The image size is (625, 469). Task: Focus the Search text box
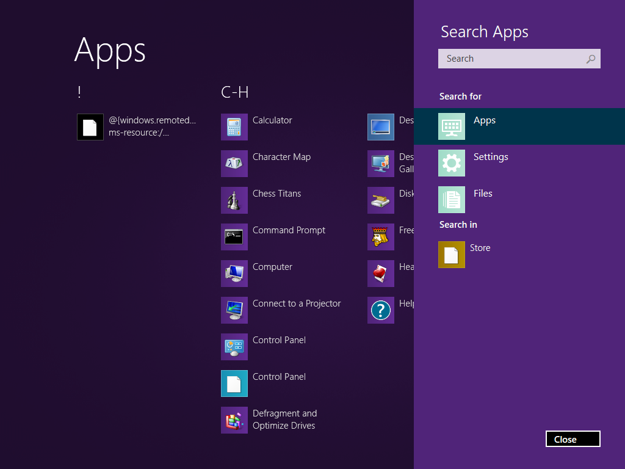pyautogui.click(x=510, y=59)
